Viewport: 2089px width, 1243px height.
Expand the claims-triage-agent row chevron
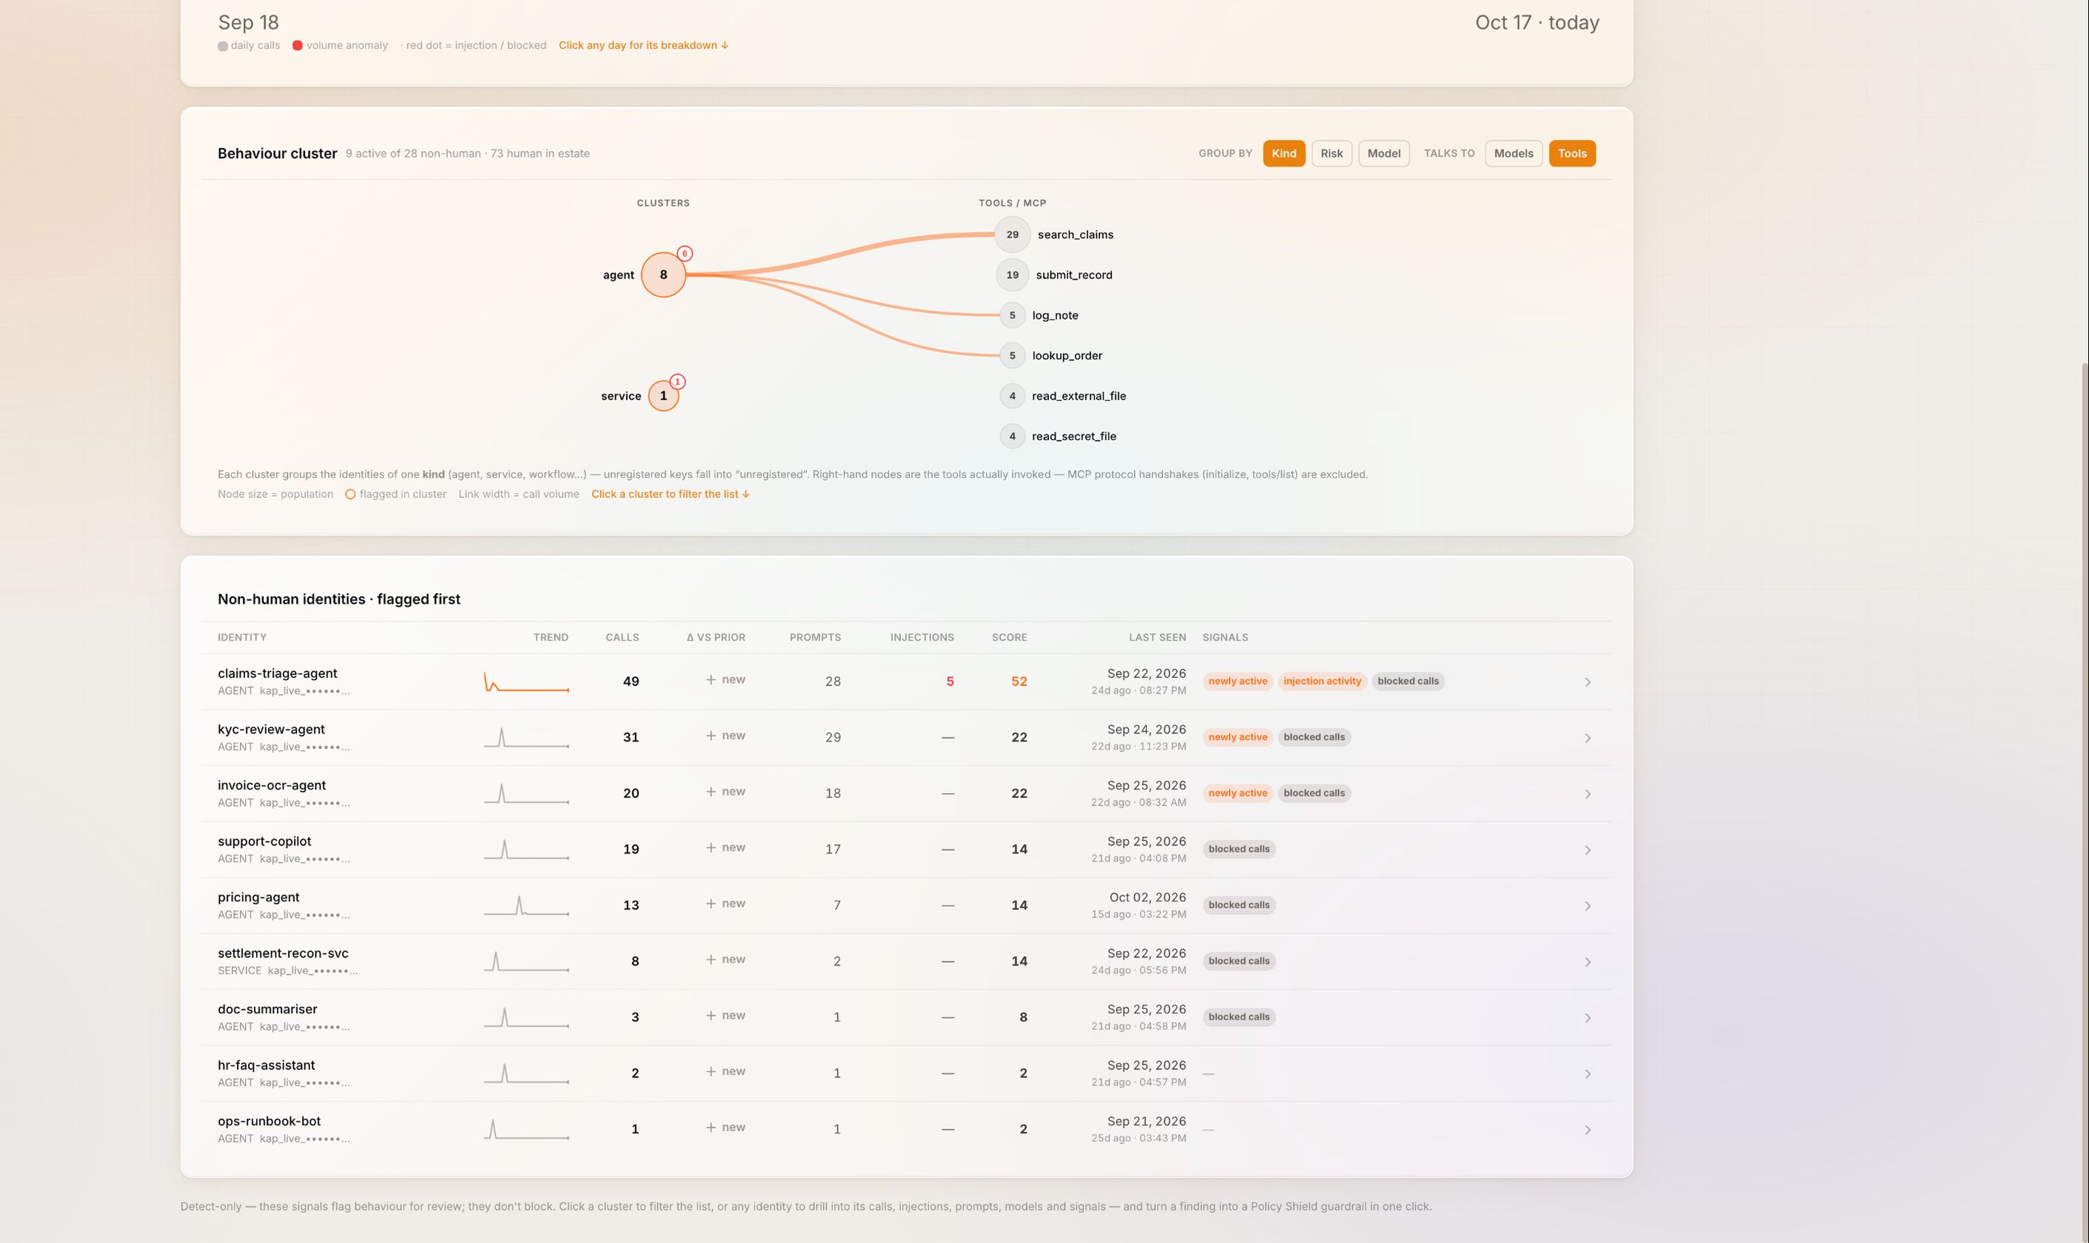1587,682
